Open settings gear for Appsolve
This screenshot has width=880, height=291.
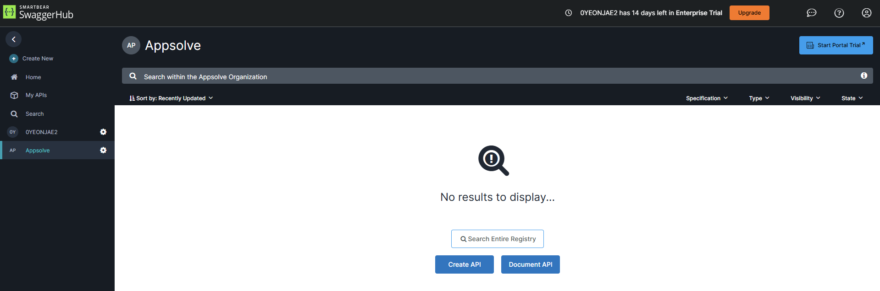point(103,150)
